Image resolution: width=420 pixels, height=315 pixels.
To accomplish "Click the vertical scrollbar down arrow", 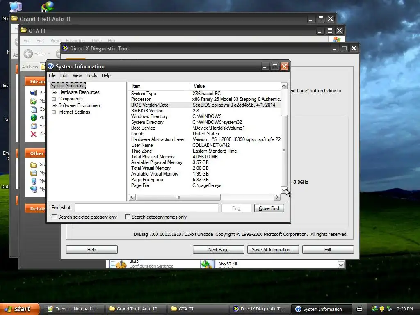I will coord(284,190).
